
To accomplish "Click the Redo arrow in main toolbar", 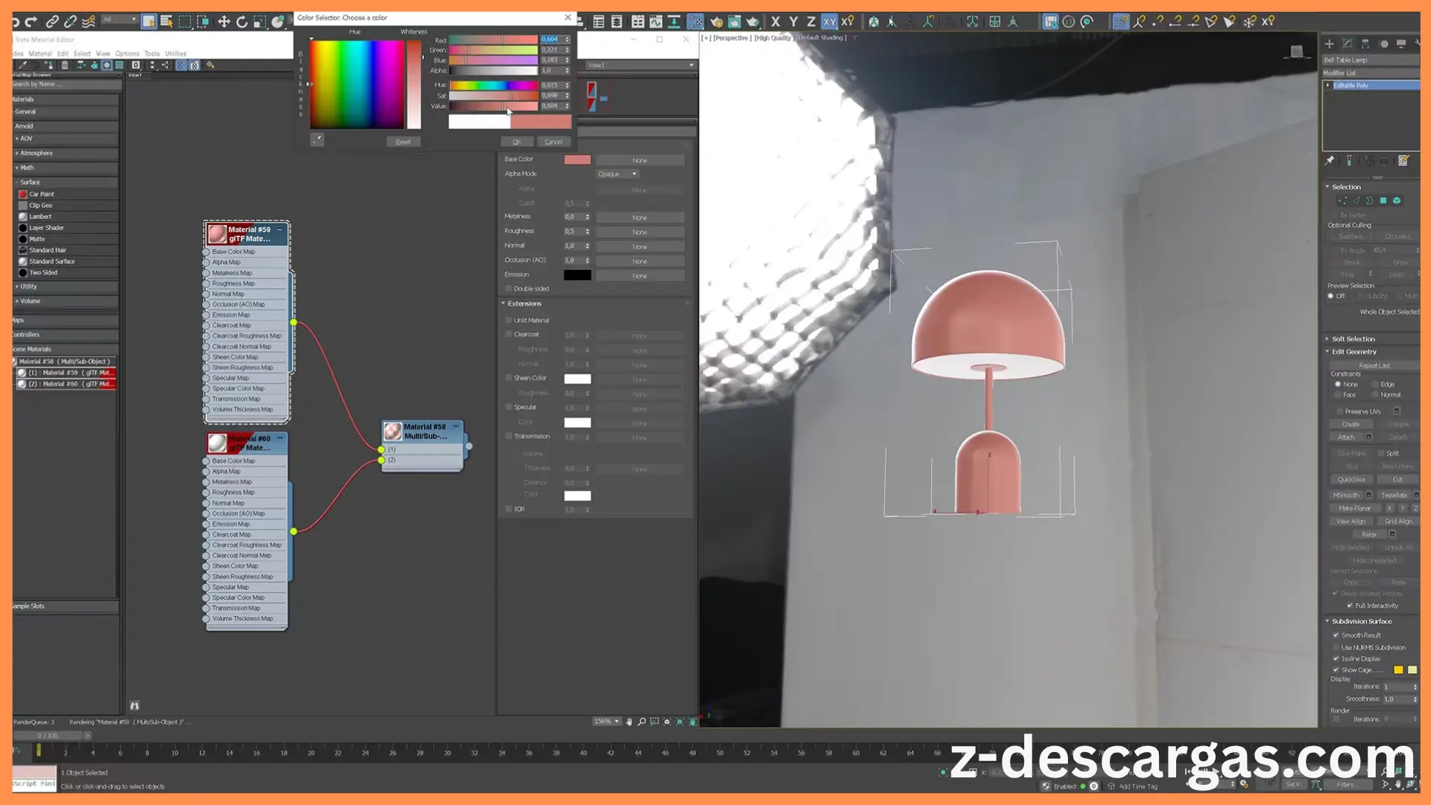I will point(31,22).
